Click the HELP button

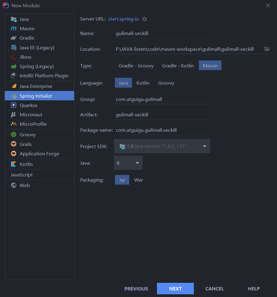pos(254,289)
